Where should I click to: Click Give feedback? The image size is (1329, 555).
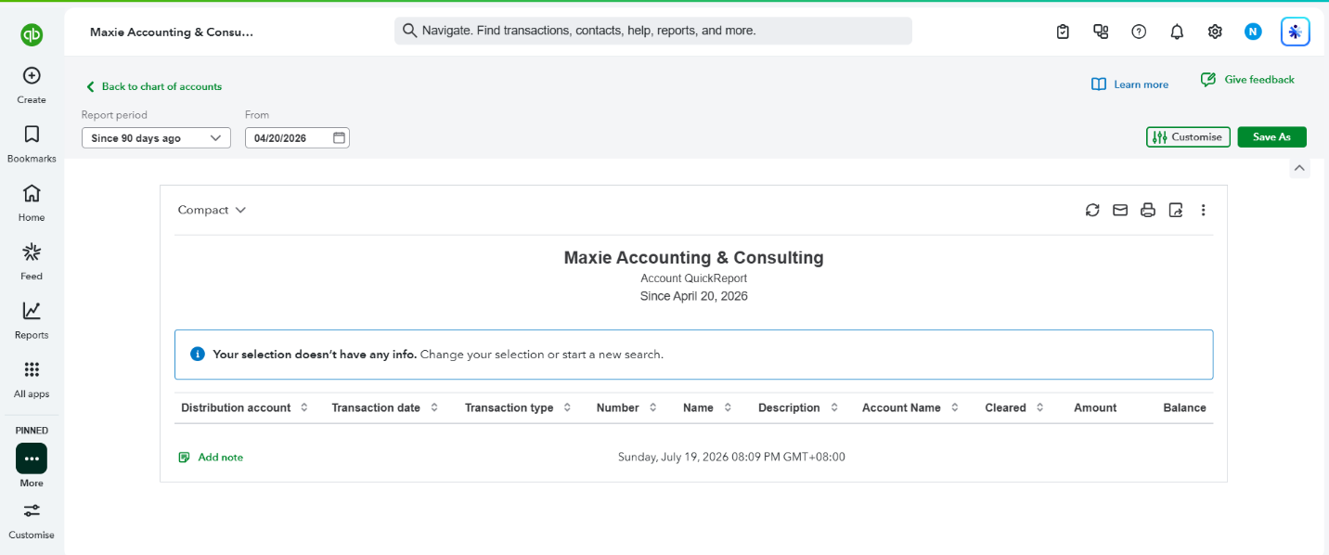(x=1247, y=80)
